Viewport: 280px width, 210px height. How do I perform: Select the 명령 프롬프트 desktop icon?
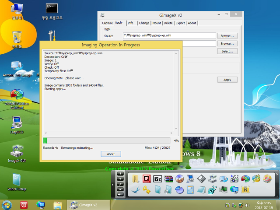click(x=52, y=11)
